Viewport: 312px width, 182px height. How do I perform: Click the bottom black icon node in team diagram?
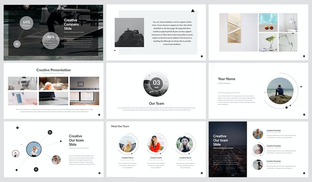(36, 169)
